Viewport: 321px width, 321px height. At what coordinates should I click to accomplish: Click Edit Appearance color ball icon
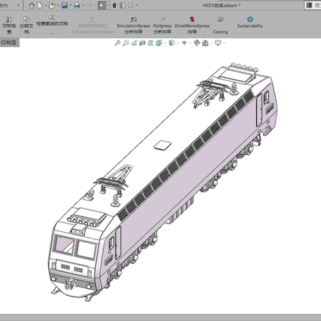(x=197, y=43)
